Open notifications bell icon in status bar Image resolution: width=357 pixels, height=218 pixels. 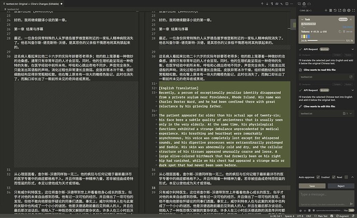(x=353, y=216)
